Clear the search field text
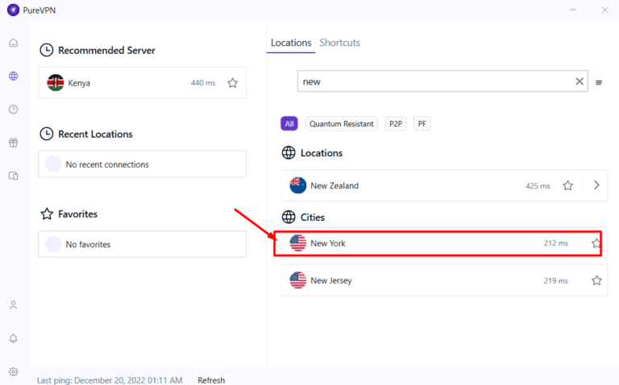This screenshot has height=385, width=619. tap(580, 81)
